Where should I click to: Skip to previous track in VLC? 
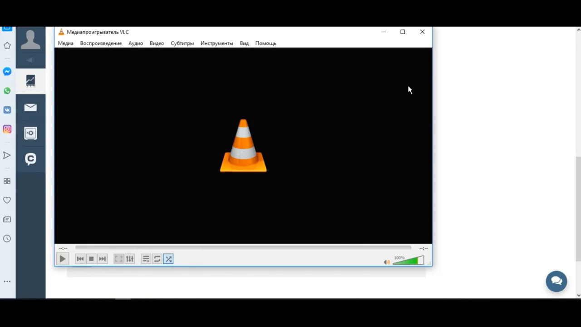click(x=80, y=259)
